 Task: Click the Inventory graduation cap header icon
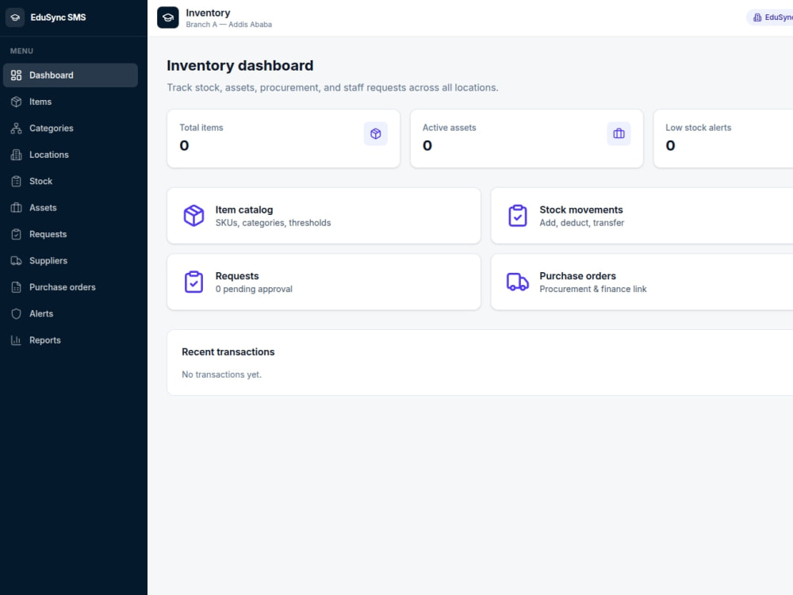(168, 17)
